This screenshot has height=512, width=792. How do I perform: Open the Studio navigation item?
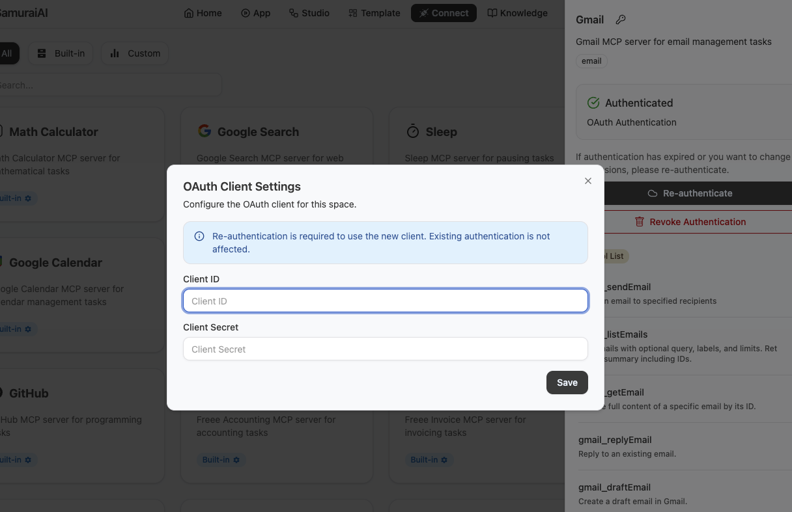(x=309, y=13)
